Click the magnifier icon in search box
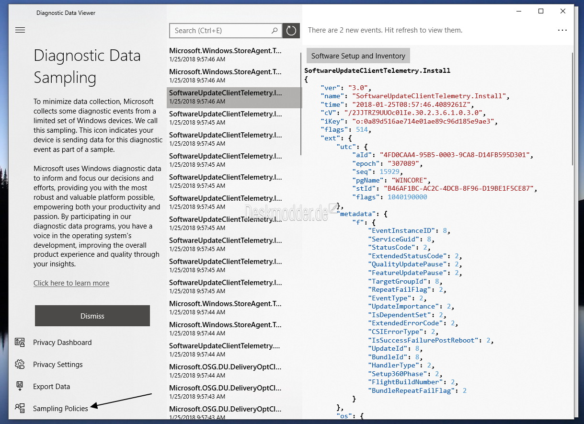This screenshot has width=584, height=424. tap(275, 31)
